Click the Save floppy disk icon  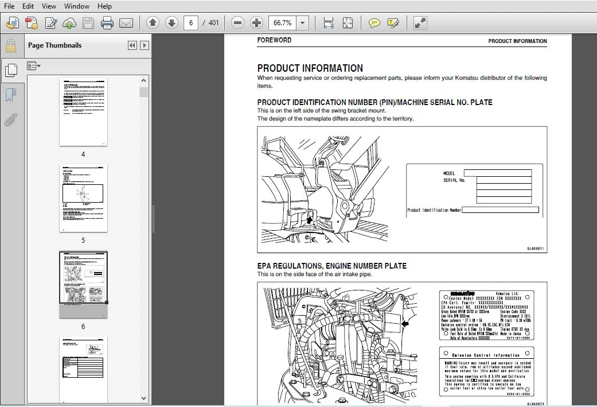pos(88,23)
